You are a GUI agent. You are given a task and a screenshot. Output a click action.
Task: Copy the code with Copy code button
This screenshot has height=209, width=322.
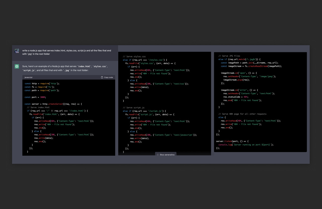(107, 77)
